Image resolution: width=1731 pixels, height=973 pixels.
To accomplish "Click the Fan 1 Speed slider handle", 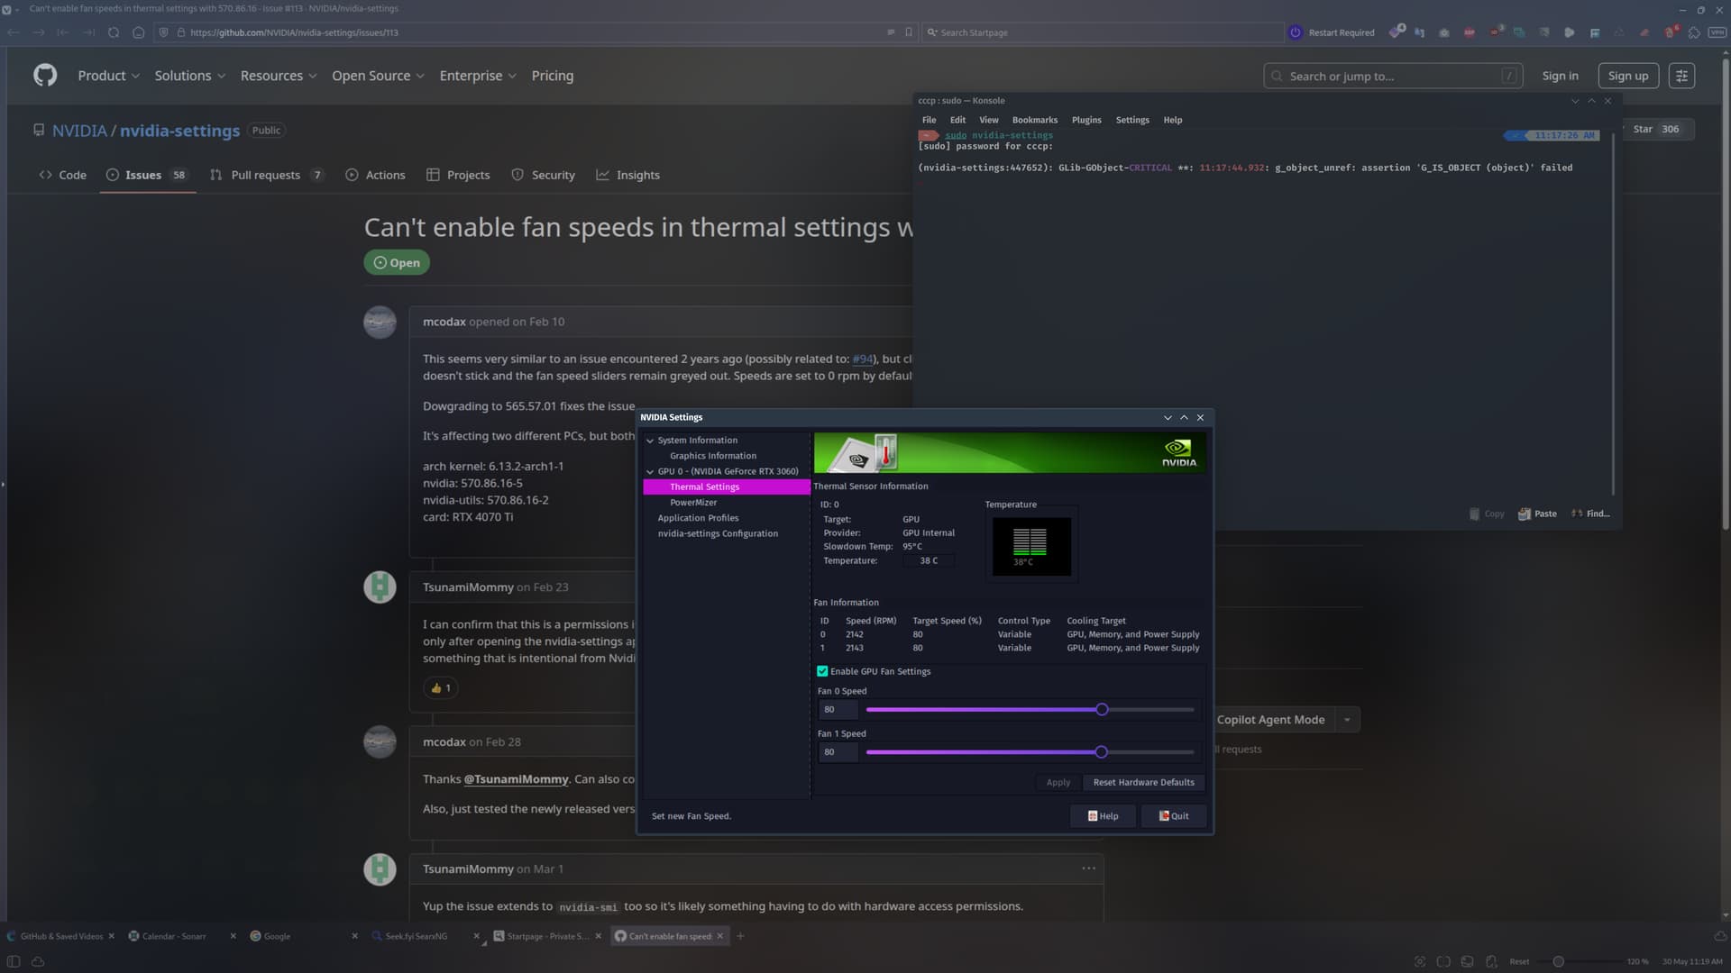I will pyautogui.click(x=1101, y=752).
